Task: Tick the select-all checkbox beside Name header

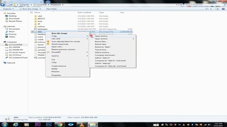Action: click(x=32, y=13)
